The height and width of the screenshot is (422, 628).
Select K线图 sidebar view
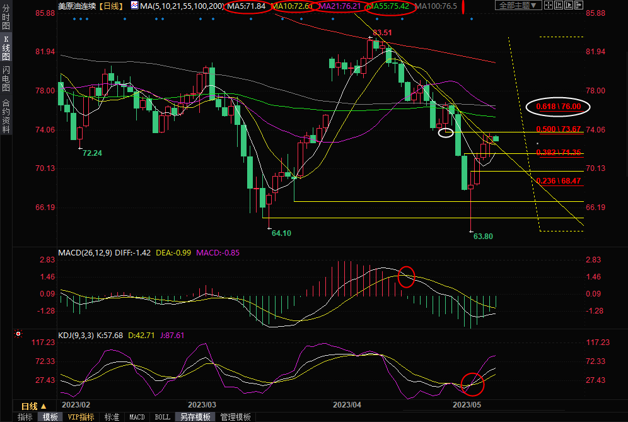pos(6,48)
